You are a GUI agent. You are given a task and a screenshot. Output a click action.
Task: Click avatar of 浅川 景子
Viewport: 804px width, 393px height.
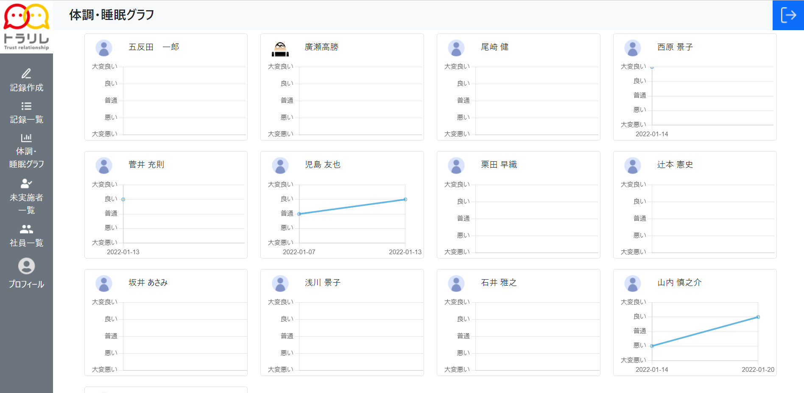(280, 284)
